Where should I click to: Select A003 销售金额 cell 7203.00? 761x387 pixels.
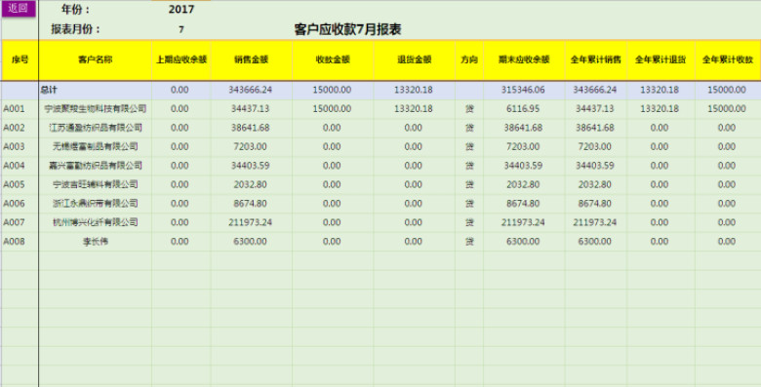tap(252, 147)
